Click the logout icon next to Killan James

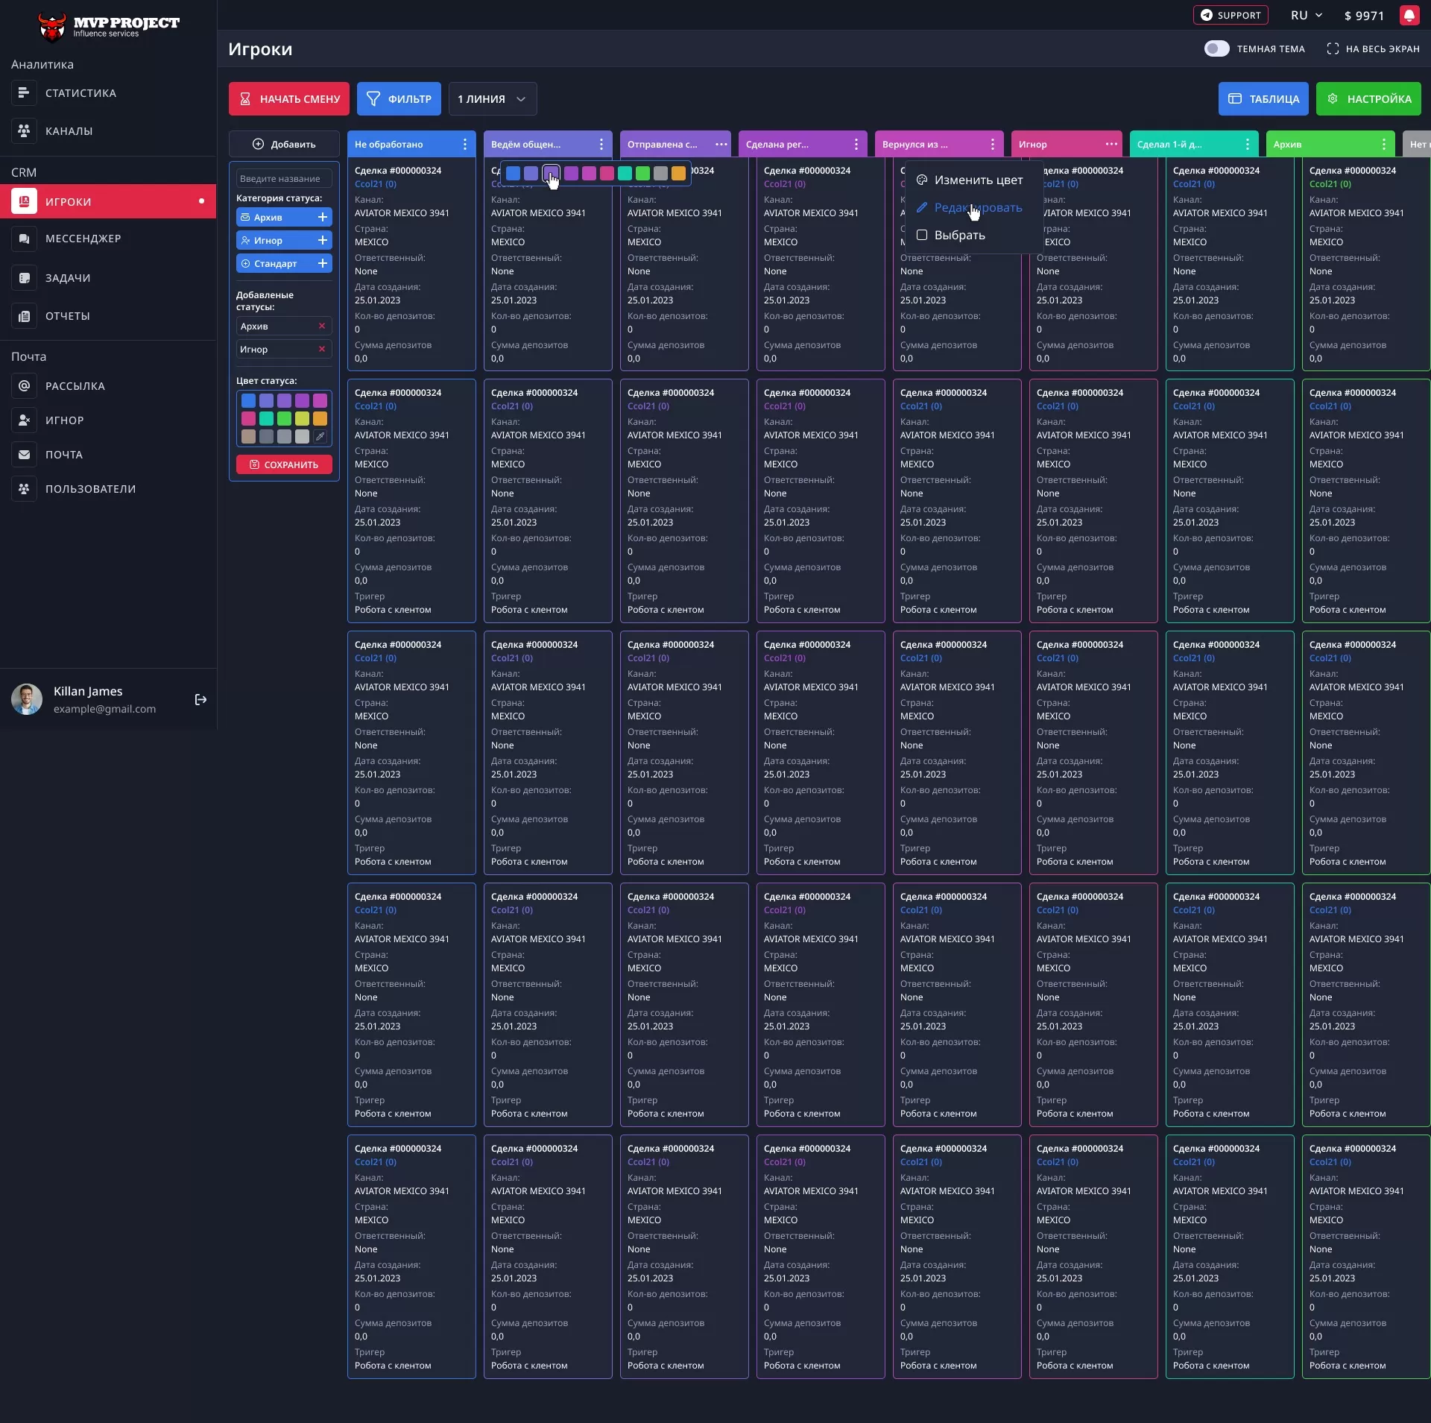click(200, 699)
